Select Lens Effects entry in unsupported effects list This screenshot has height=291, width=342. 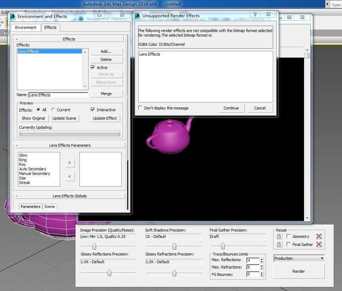(x=150, y=54)
